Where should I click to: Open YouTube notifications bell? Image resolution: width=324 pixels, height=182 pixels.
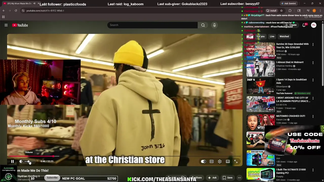(x=304, y=25)
